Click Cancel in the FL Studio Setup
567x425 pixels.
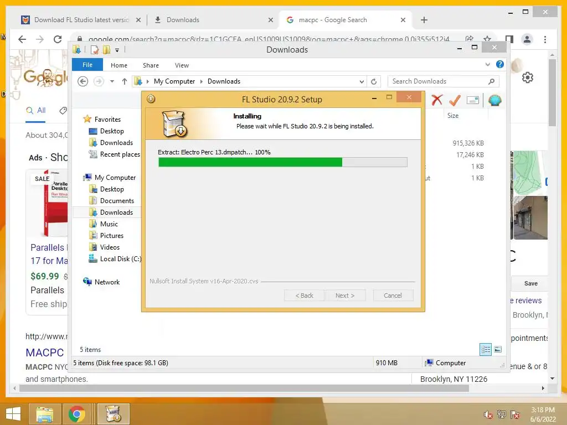click(x=393, y=296)
